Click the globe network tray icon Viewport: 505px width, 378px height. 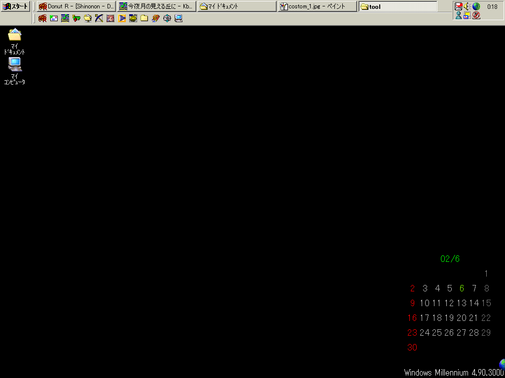[476, 6]
